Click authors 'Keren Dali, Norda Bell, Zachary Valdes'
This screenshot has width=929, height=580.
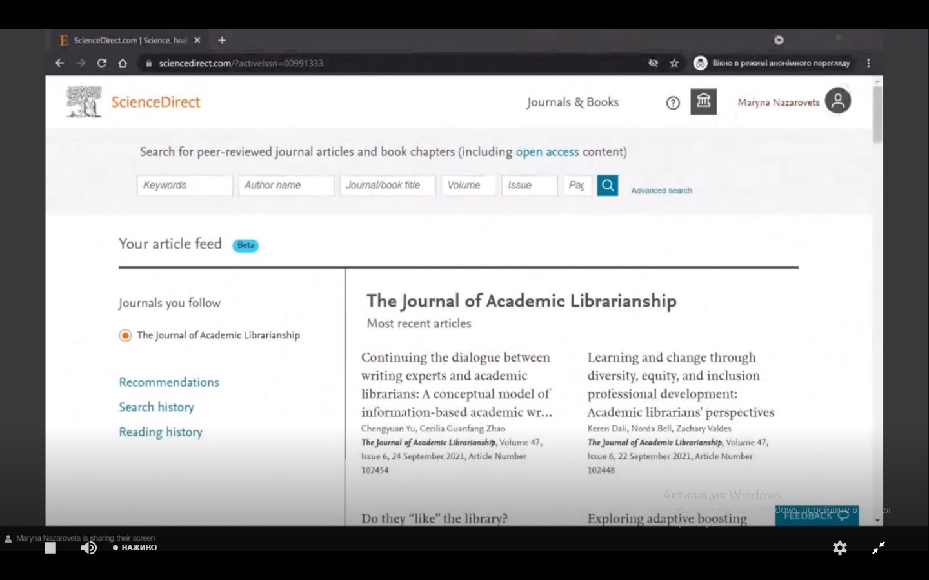[x=659, y=429]
